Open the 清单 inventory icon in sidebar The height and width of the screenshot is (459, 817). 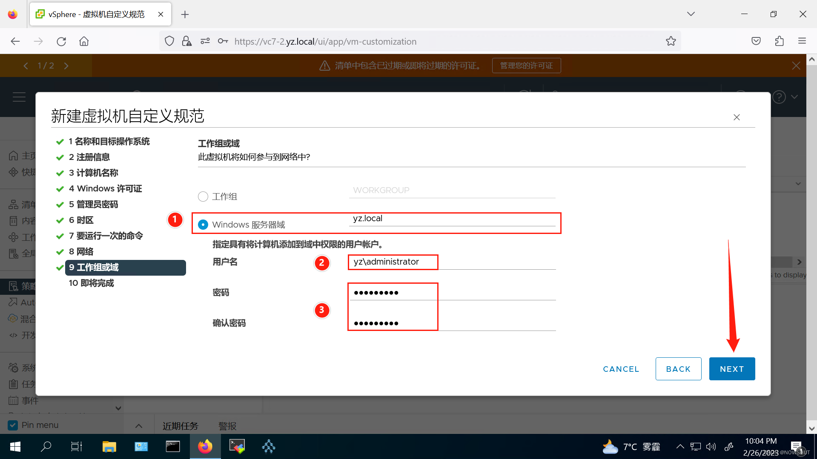click(13, 204)
